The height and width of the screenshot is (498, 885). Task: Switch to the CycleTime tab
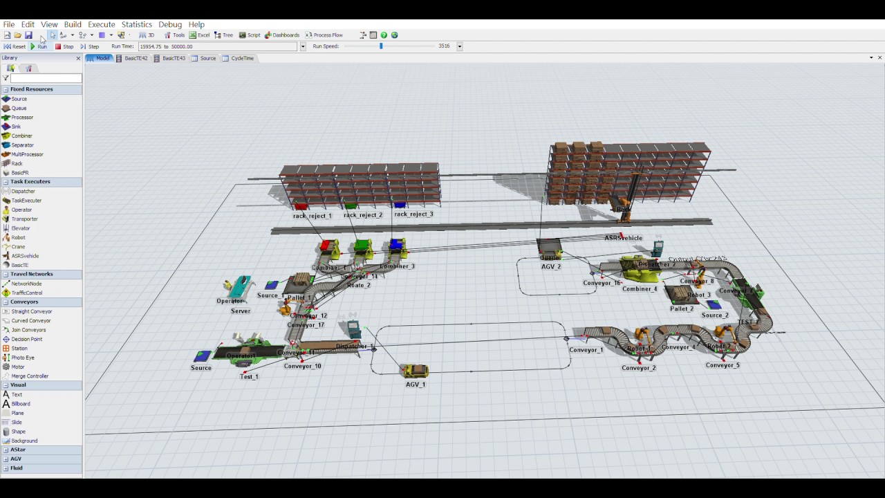(239, 58)
